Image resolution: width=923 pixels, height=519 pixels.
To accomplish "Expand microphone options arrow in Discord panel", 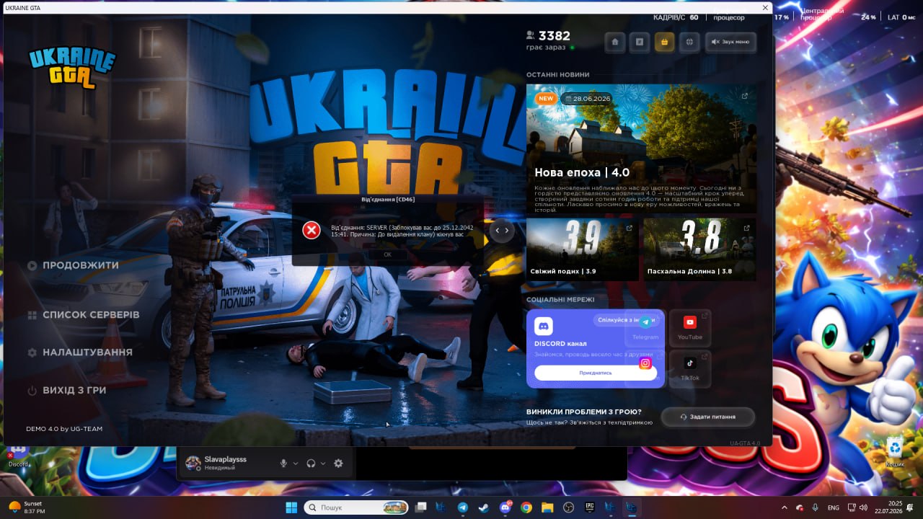I will 296,463.
